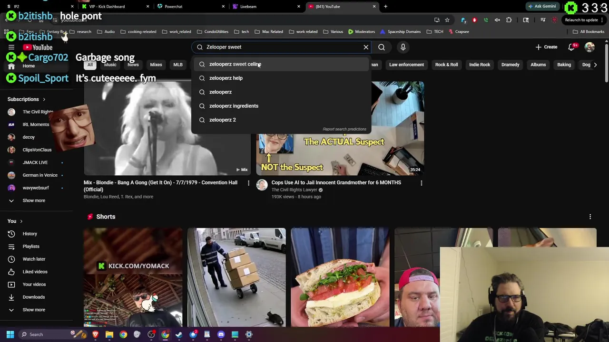Screen dimensions: 609x342
Task: Expand the You section chevron
Action: coord(21,221)
